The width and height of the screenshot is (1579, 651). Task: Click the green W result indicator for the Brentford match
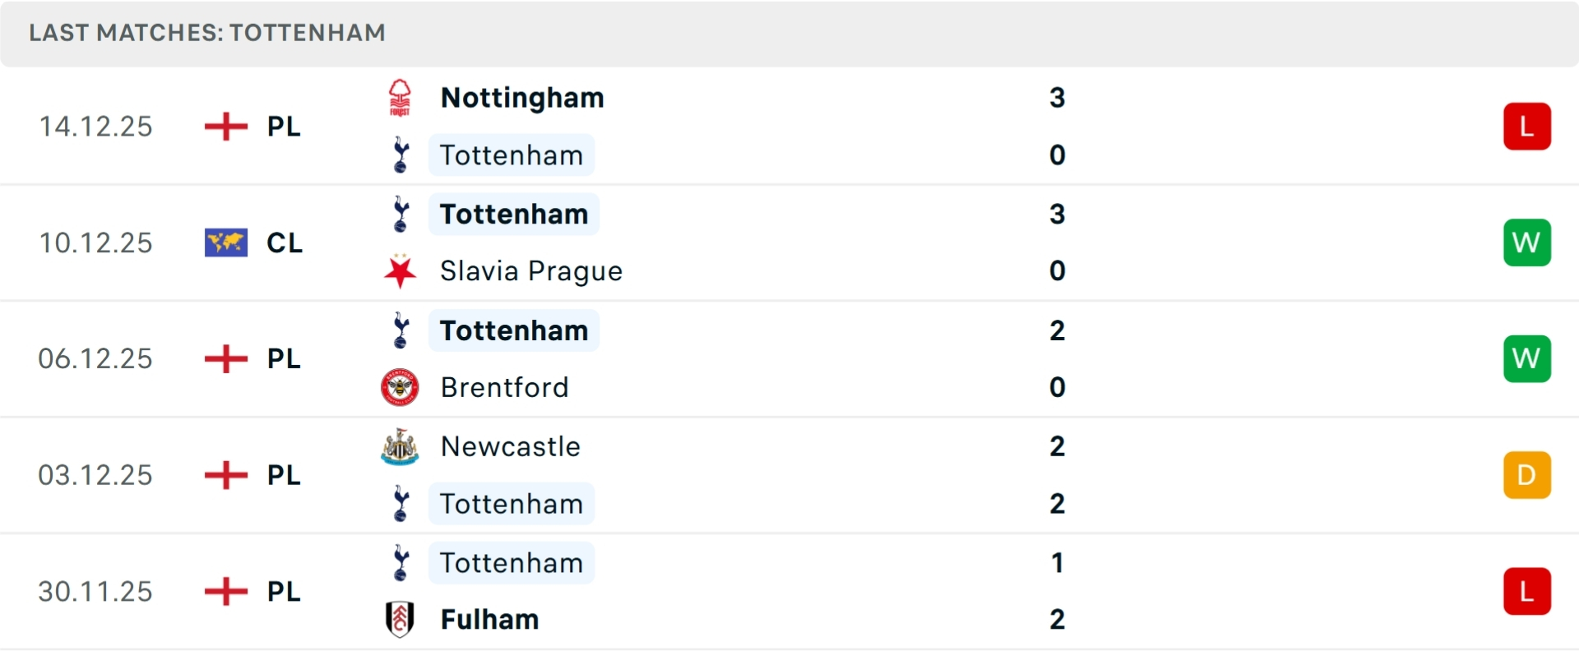1527,358
